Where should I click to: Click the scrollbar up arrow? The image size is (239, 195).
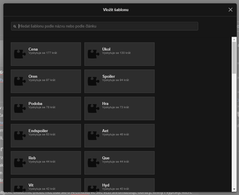click(x=234, y=39)
